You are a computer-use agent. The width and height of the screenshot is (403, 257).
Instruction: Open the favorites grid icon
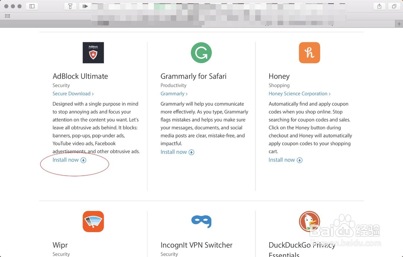click(x=7, y=16)
